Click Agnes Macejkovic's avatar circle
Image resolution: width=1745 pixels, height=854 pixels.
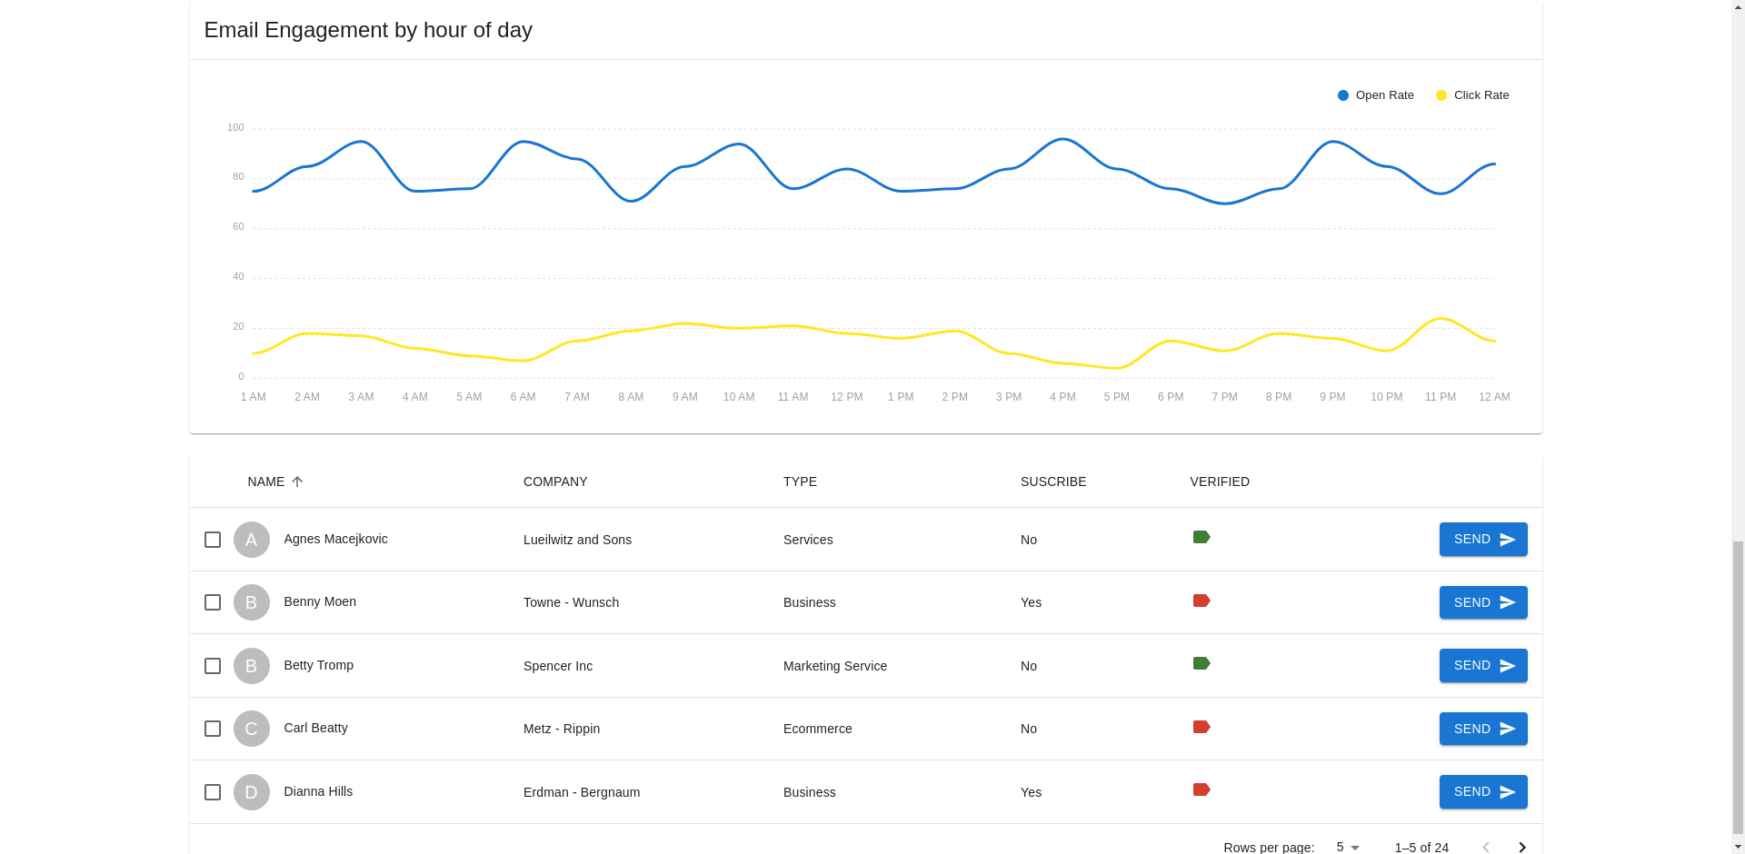click(251, 539)
